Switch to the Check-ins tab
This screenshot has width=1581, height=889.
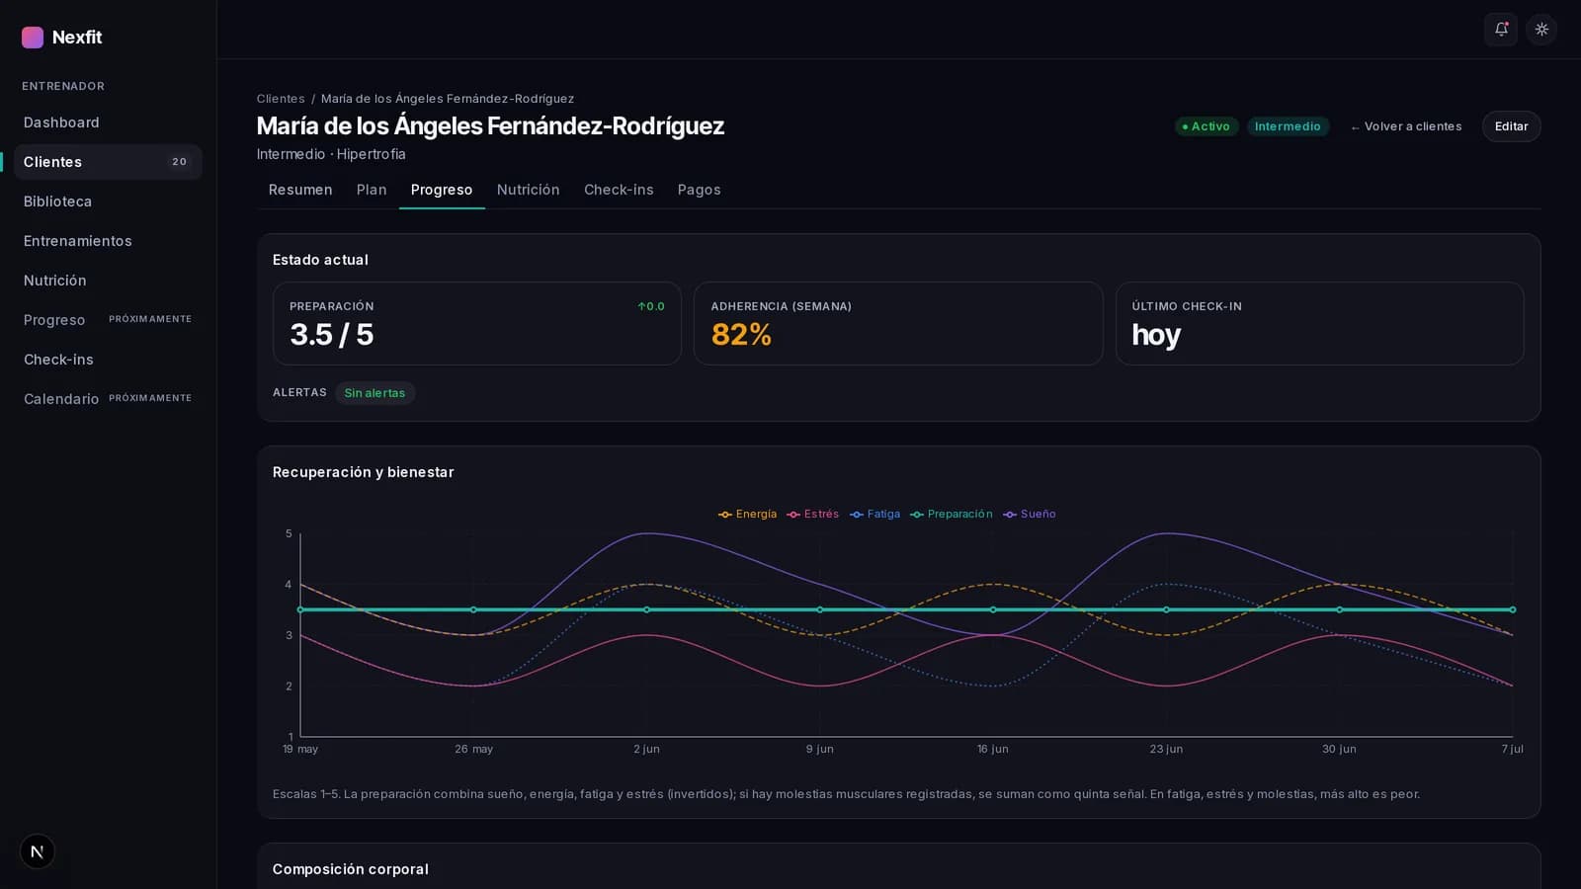click(x=619, y=190)
